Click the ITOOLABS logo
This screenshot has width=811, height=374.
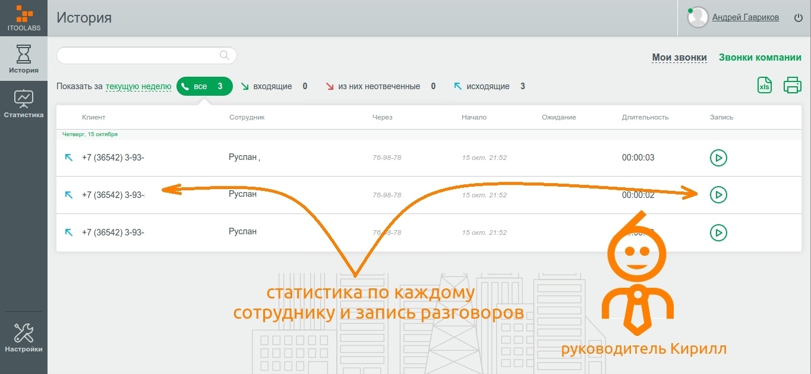24,17
